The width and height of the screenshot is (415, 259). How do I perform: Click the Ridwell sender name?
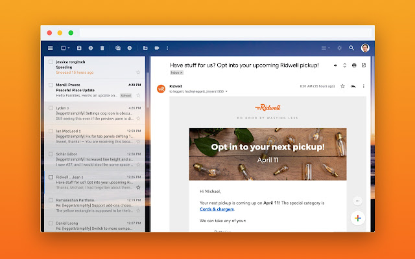[176, 86]
